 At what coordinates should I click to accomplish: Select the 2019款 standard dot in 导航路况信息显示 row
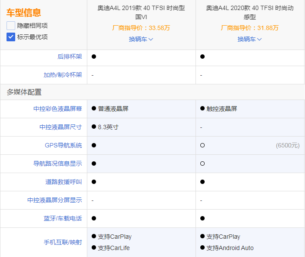pyautogui.click(x=94, y=164)
